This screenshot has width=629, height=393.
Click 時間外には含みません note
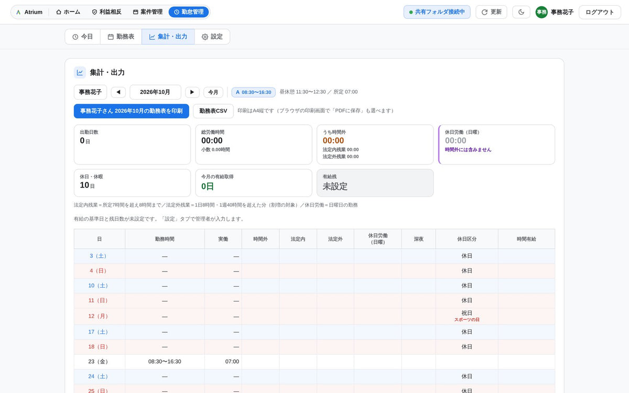coord(468,150)
